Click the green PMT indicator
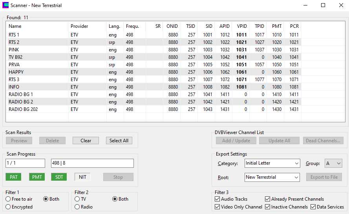Image resolution: width=349 pixels, height=214 pixels. pos(37,177)
